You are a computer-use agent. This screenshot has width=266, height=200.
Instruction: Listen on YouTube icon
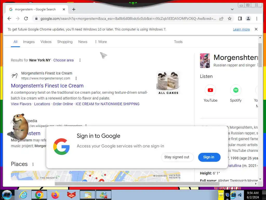tap(210, 90)
